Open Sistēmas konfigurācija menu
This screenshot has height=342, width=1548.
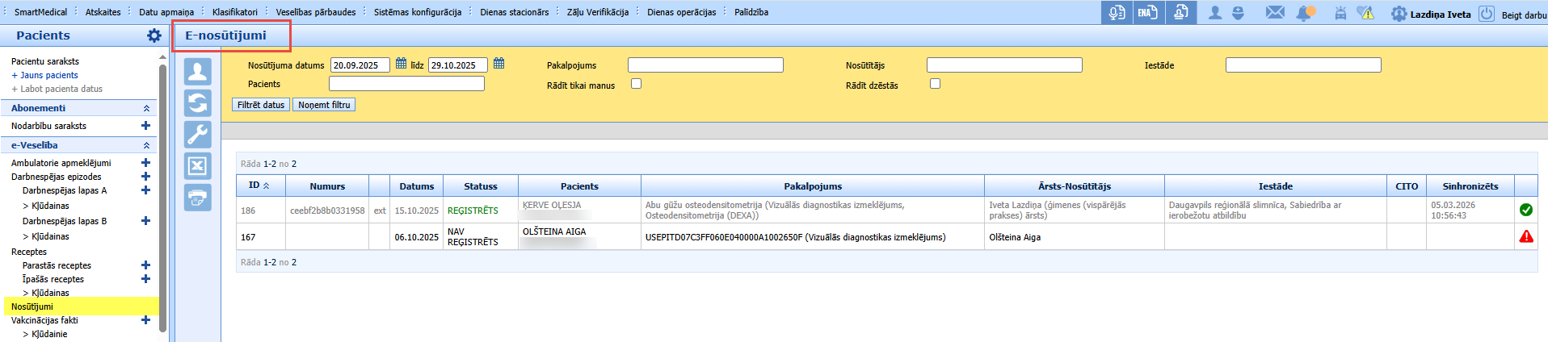[418, 12]
